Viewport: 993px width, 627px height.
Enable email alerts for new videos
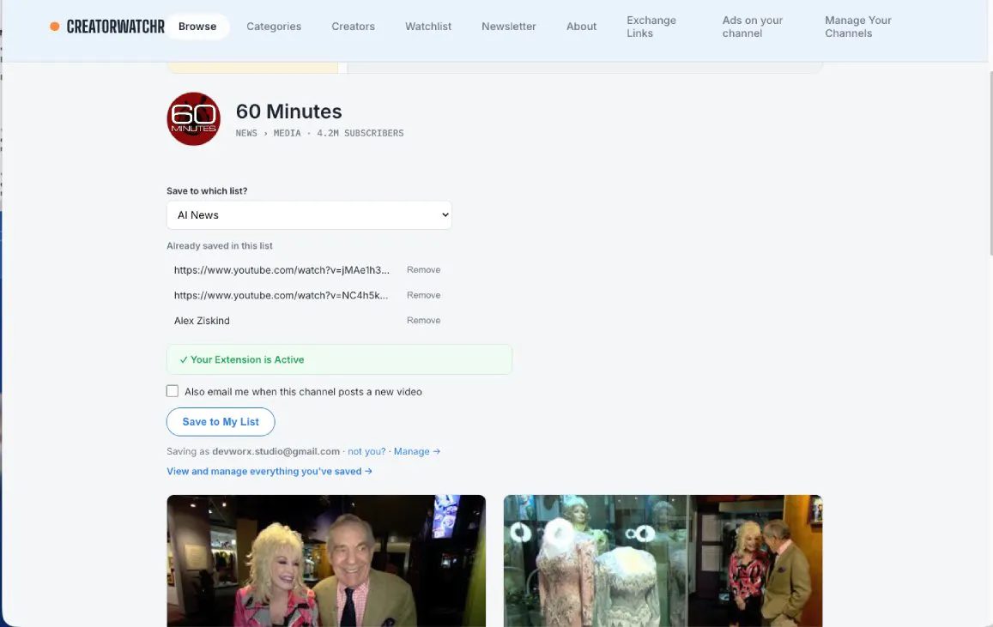(x=173, y=391)
